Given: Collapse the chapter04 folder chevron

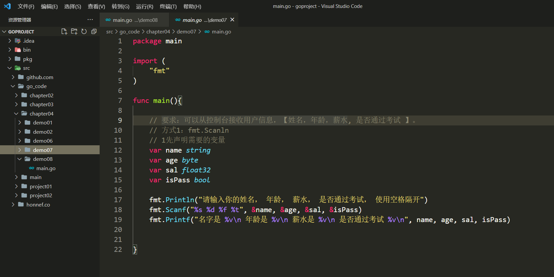Looking at the screenshot, I should pyautogui.click(x=16, y=114).
